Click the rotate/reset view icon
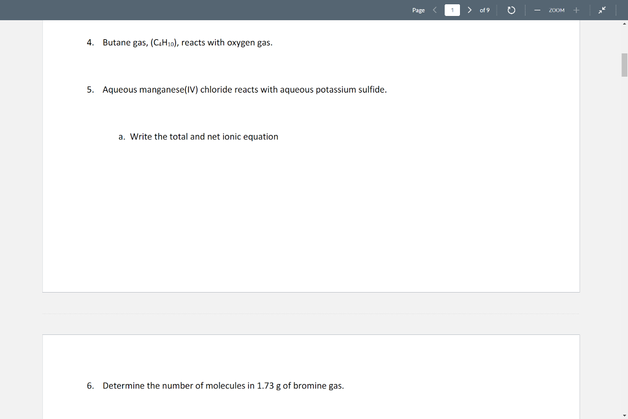628x419 pixels. coord(511,10)
